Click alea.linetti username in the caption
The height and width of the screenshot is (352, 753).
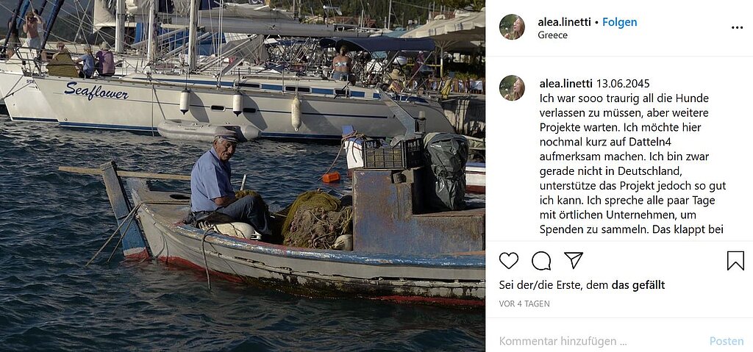point(566,84)
